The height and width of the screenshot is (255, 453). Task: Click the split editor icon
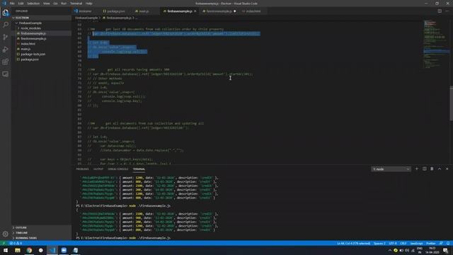(x=440, y=11)
